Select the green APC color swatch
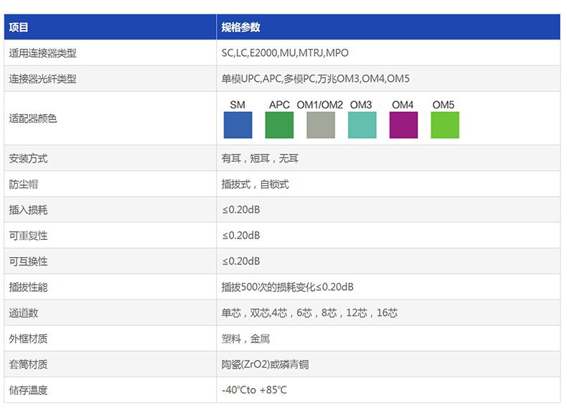This screenshot has width=567, height=418. [x=279, y=125]
